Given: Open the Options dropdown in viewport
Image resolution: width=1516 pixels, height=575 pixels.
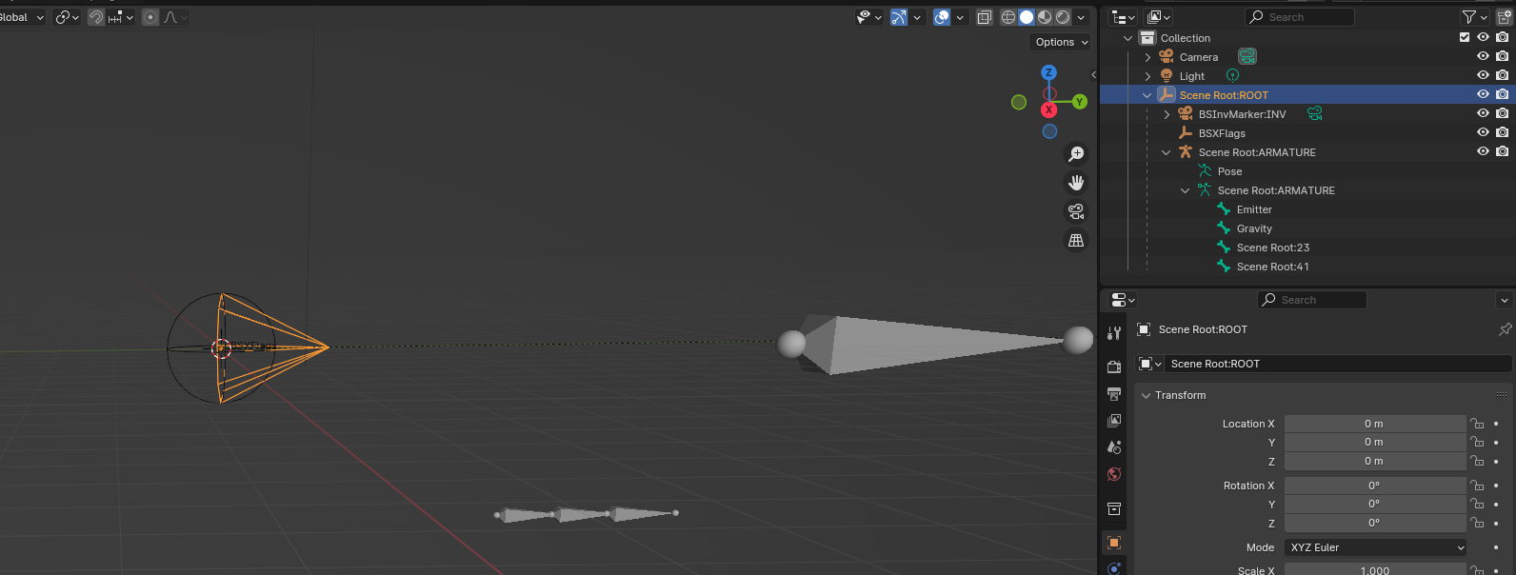Looking at the screenshot, I should point(1061,42).
